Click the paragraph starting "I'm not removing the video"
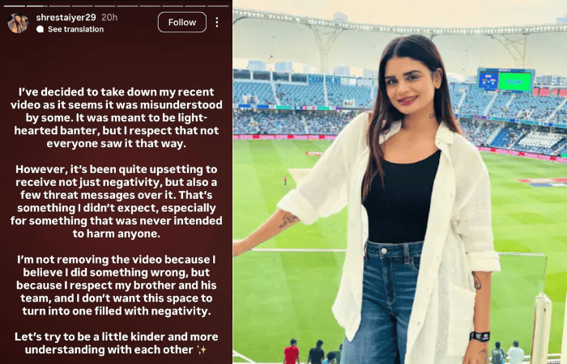This screenshot has height=364, width=567. click(117, 286)
